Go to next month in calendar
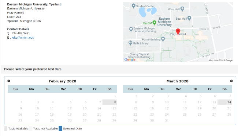Screen dimensions: 238x136 (231, 81)
